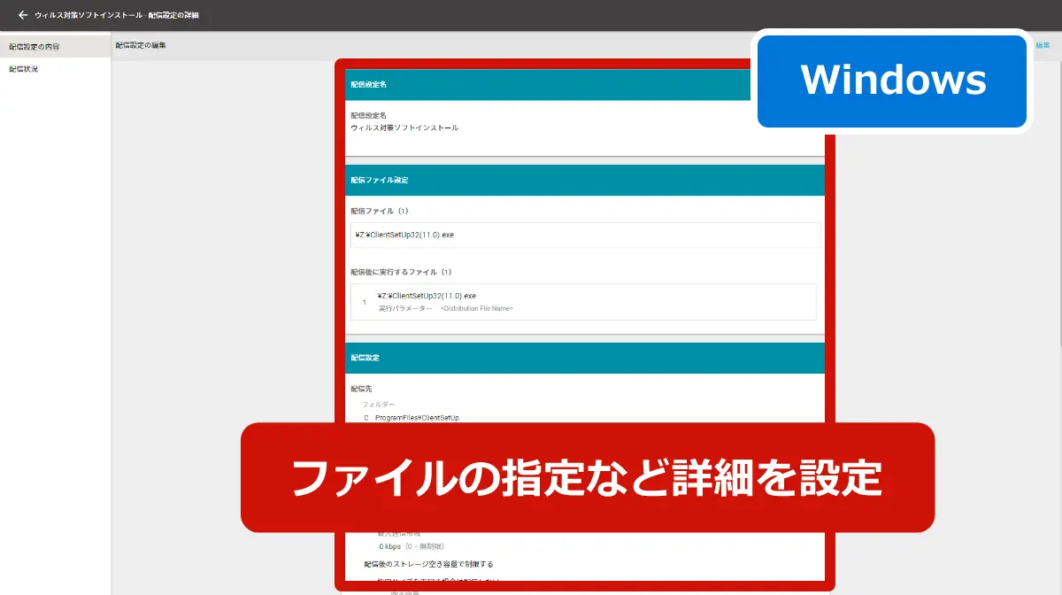This screenshot has width=1062, height=595.
Task: Click the back arrow in the title bar
Action: (23, 15)
